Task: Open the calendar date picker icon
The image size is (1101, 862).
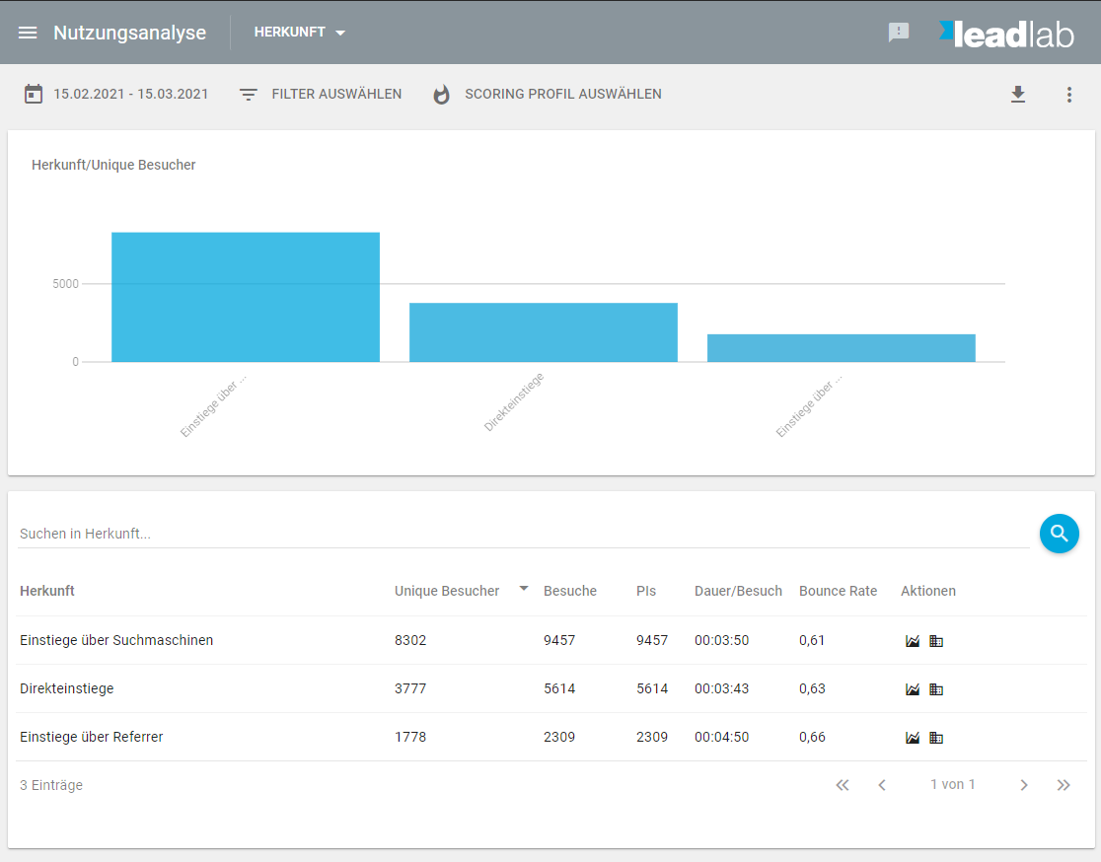Action: pyautogui.click(x=33, y=94)
